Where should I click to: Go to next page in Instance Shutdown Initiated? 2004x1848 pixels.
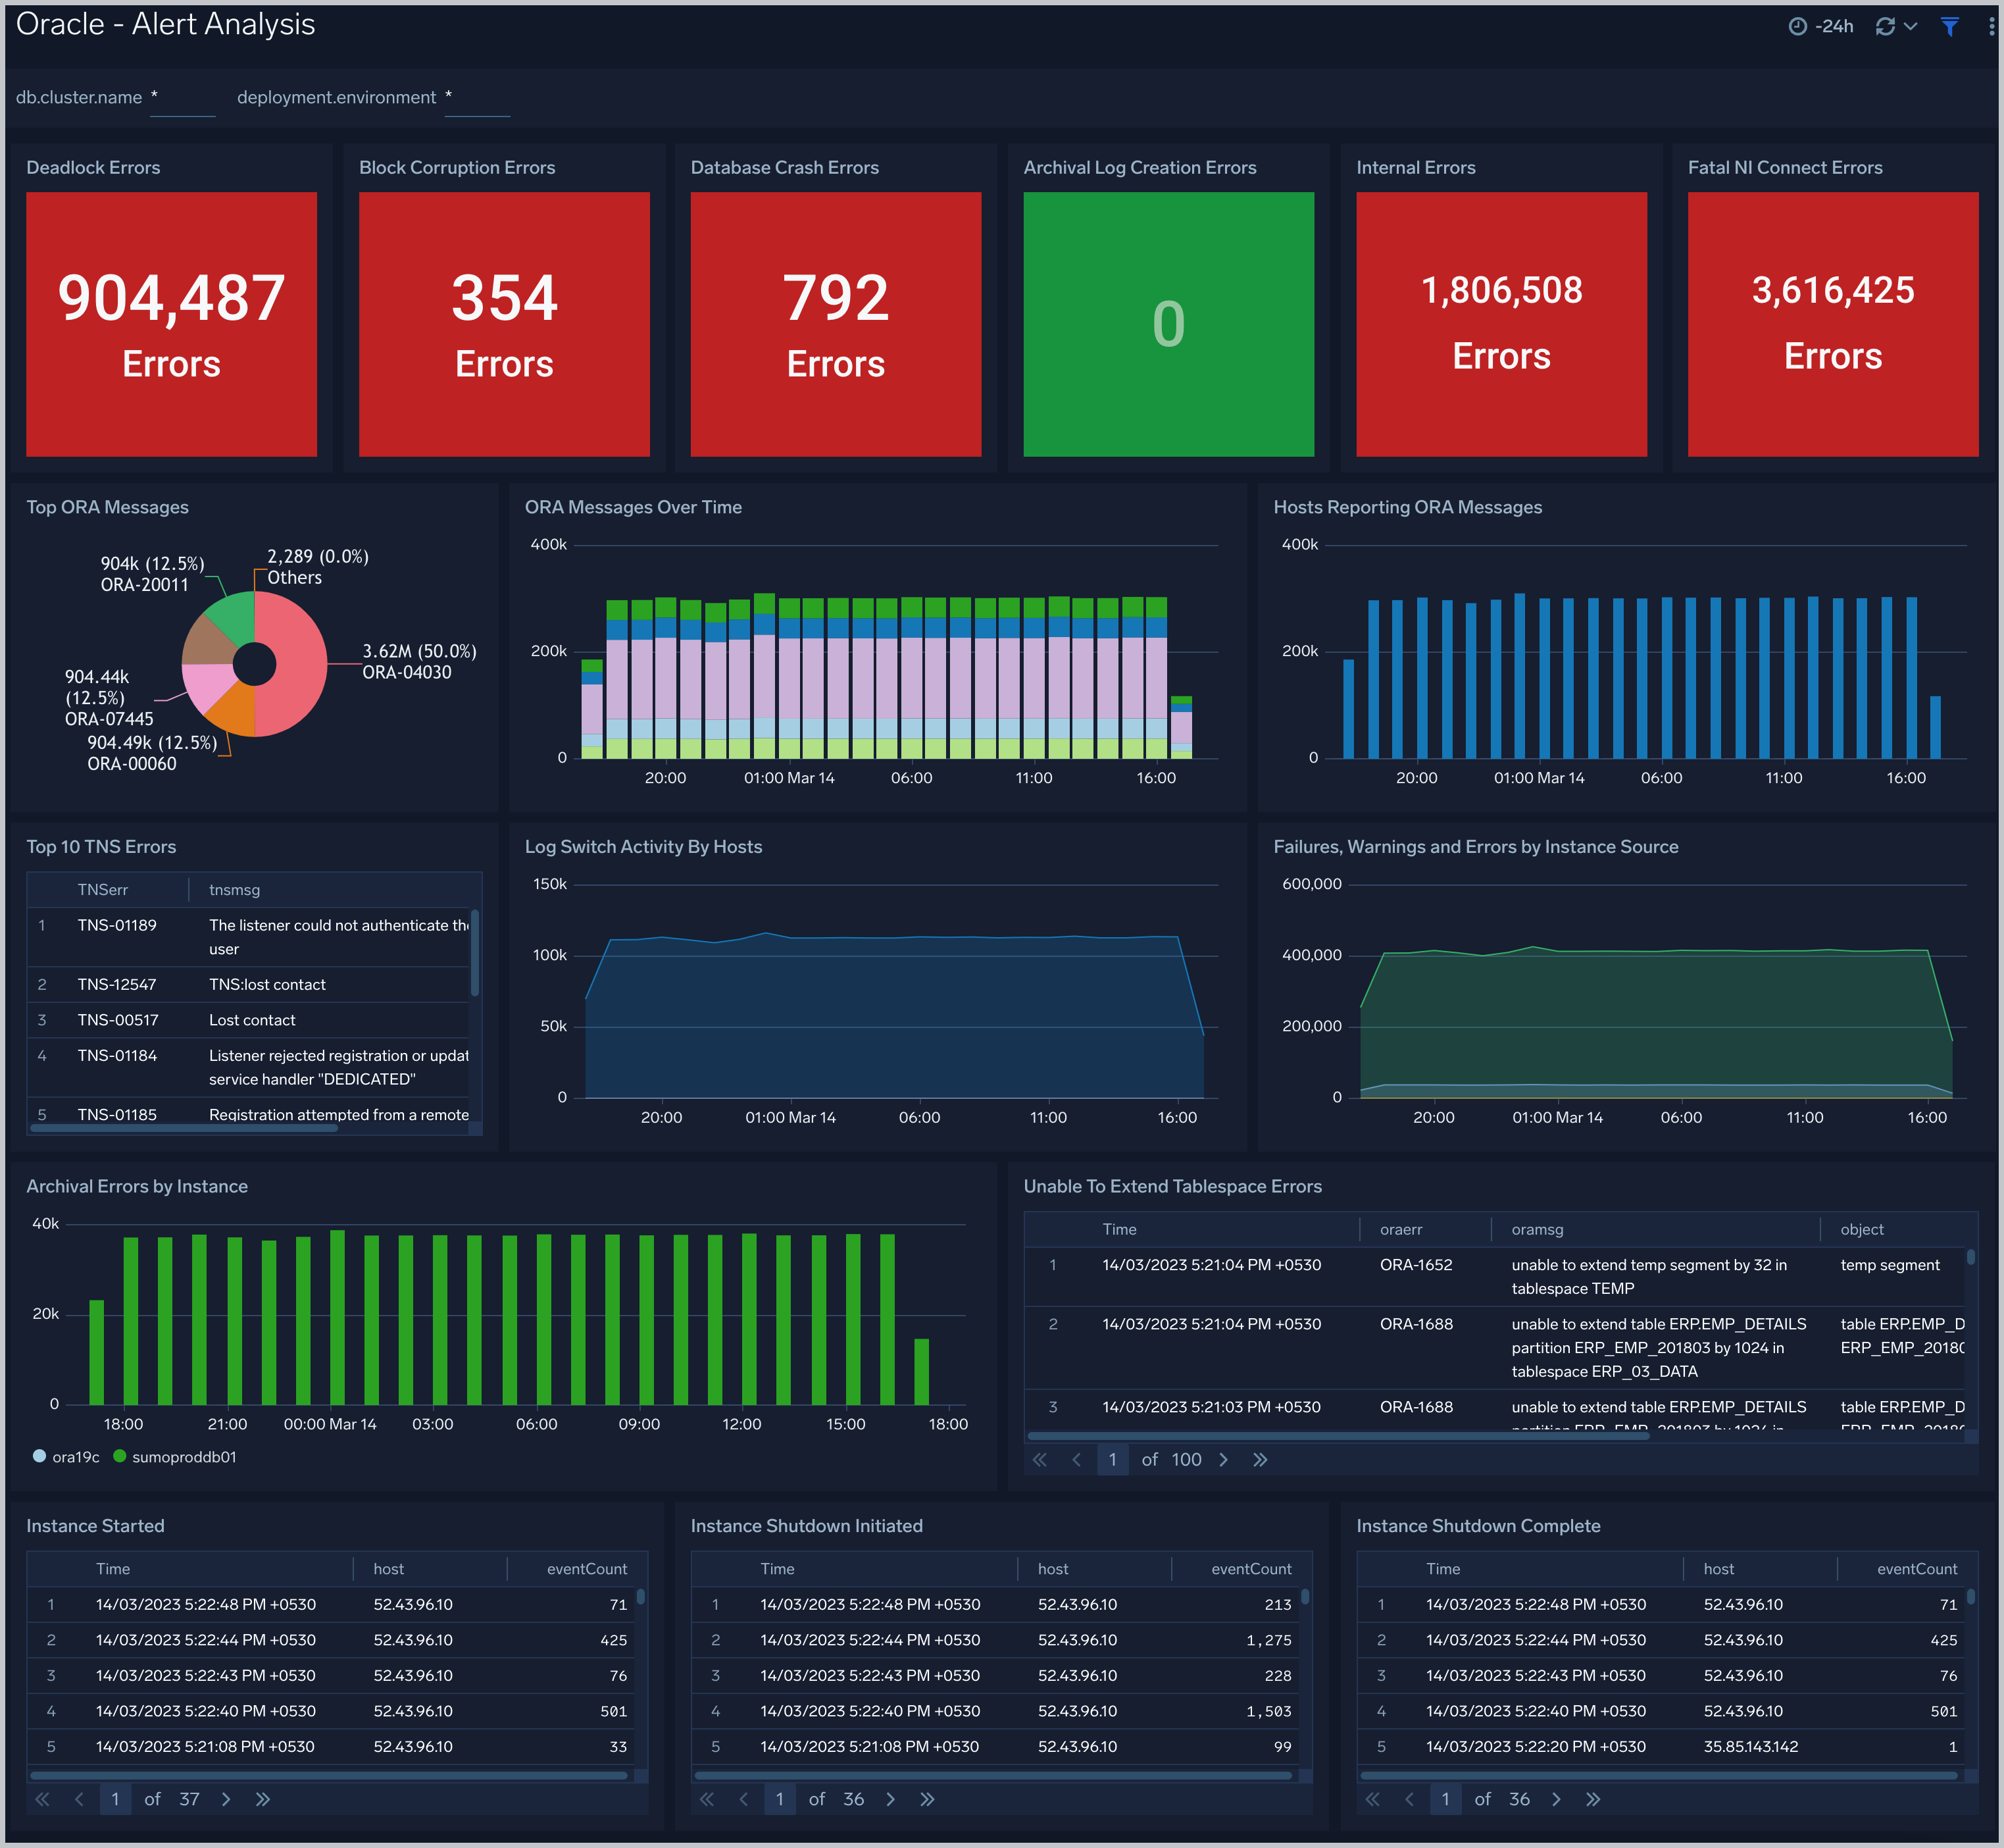pos(891,1799)
